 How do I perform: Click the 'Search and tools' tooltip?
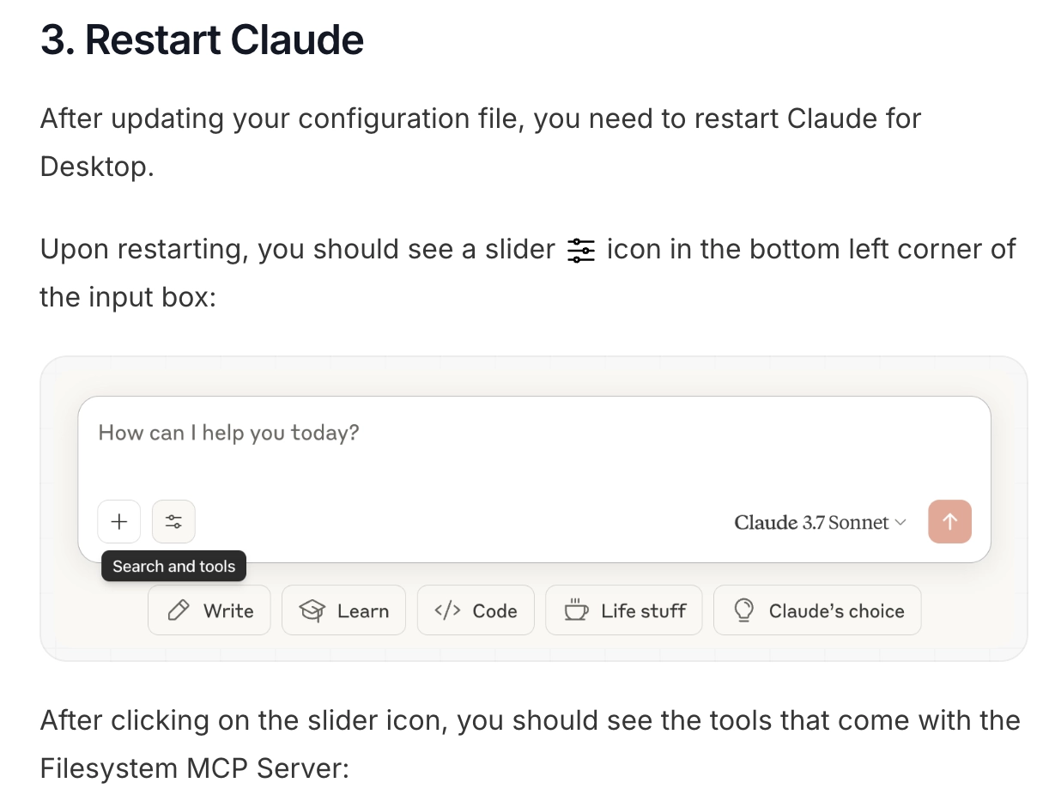tap(174, 566)
